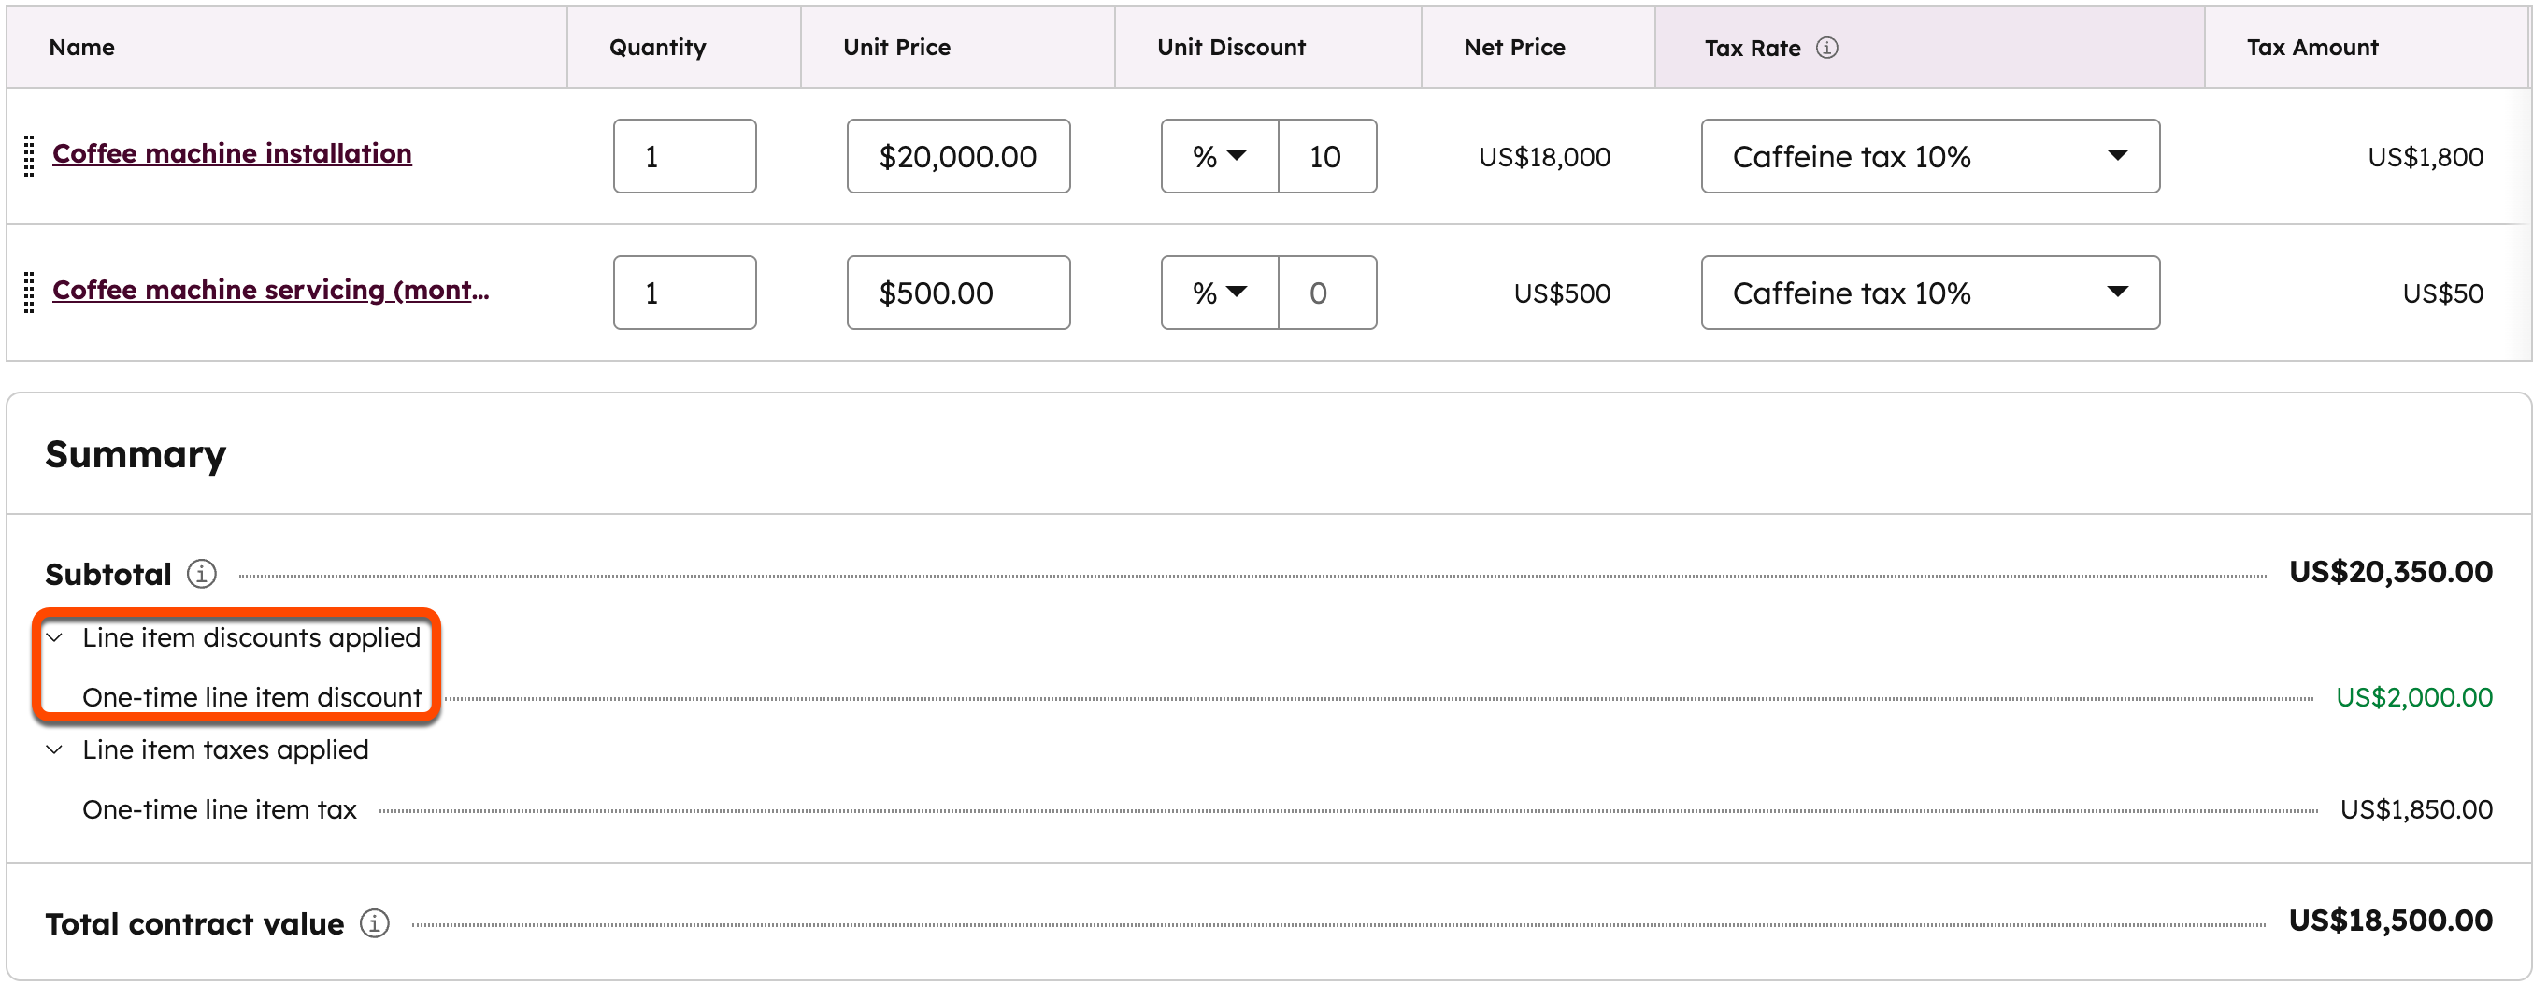Click the Total contract value info icon
Image resolution: width=2533 pixels, height=985 pixels.
(375, 923)
